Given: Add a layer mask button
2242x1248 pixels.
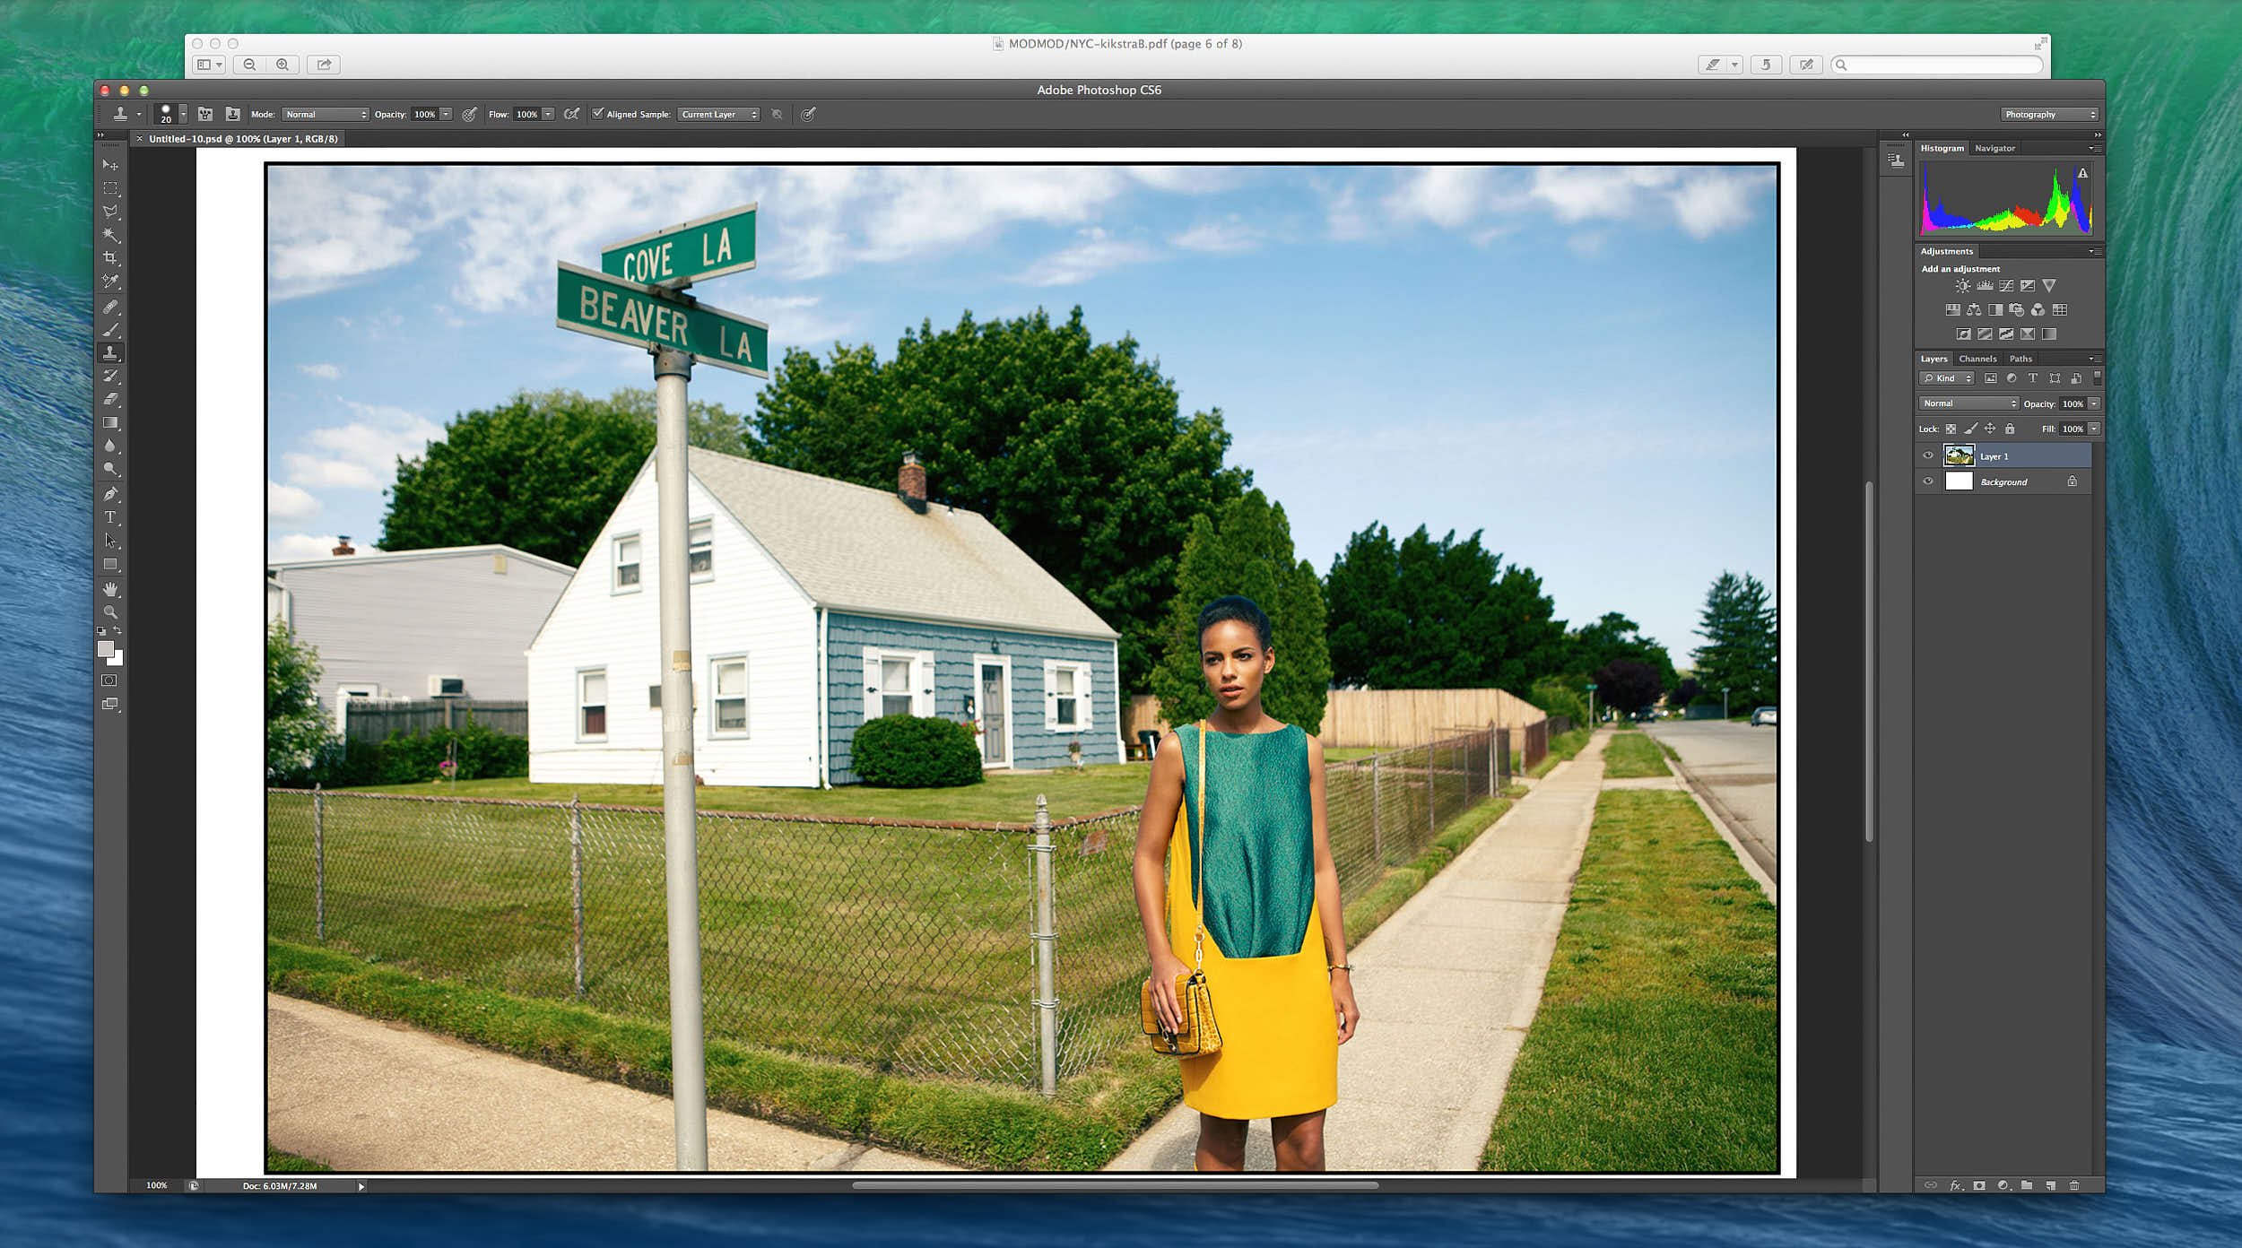Looking at the screenshot, I should 1979,1185.
